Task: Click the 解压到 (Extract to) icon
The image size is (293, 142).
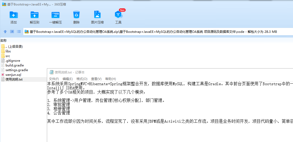Action: pos(35,15)
